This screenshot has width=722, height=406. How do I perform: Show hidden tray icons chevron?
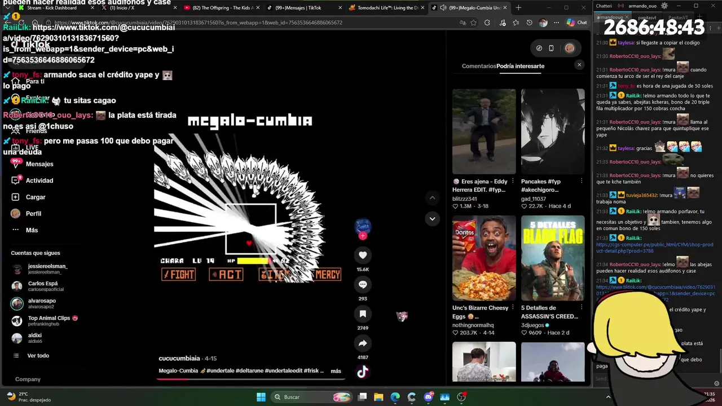tap(608, 397)
